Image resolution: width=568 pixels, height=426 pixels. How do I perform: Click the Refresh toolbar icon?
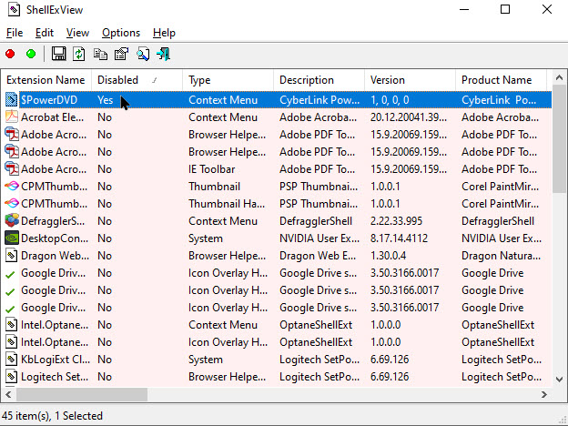coord(79,54)
